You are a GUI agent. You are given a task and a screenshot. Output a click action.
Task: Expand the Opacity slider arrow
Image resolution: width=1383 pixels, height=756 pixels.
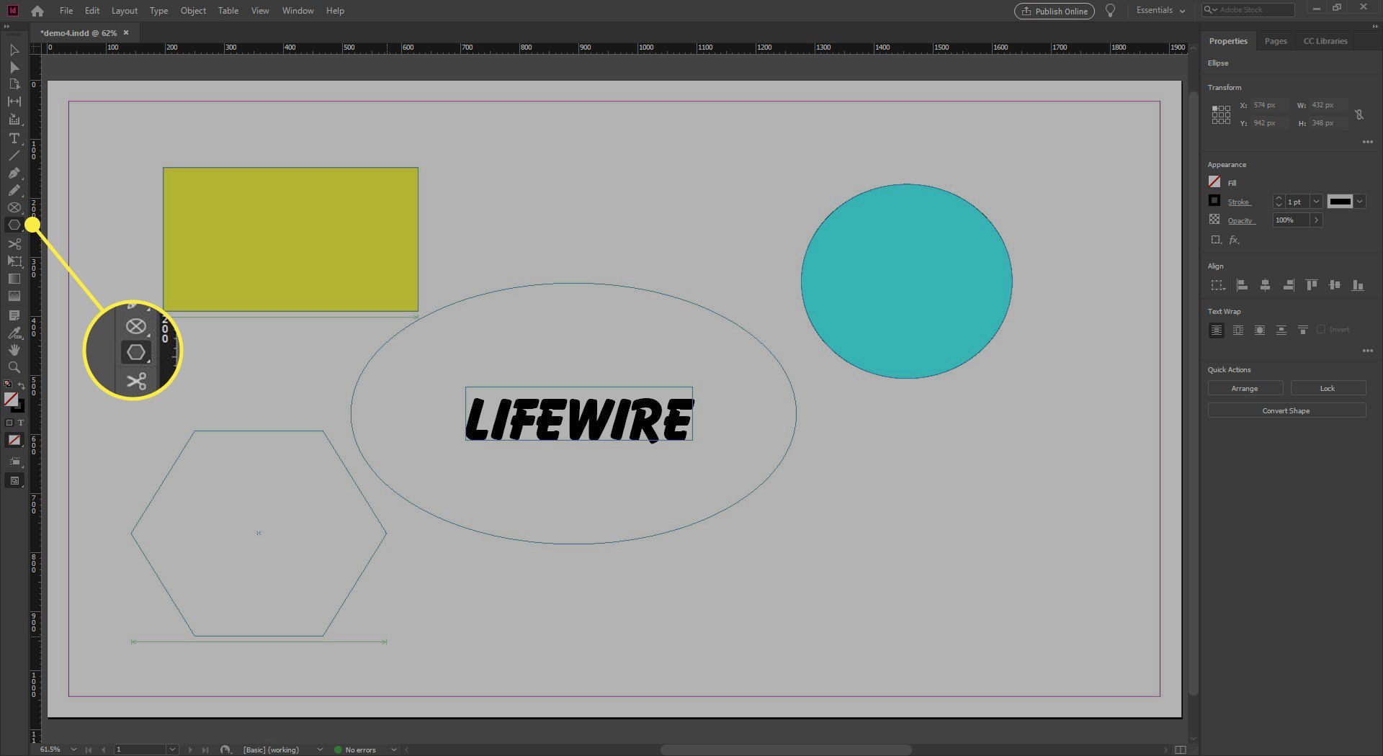(1316, 220)
